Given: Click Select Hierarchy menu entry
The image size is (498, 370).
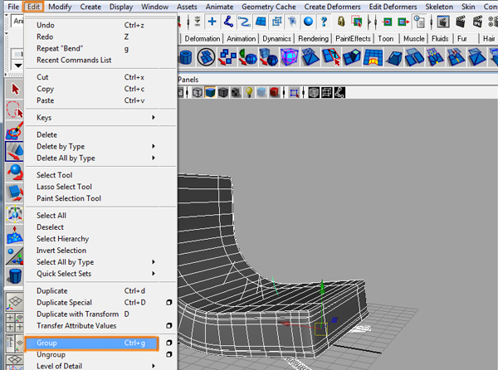Looking at the screenshot, I should pyautogui.click(x=62, y=239).
